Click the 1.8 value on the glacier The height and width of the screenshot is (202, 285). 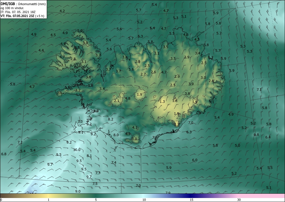[175, 101]
